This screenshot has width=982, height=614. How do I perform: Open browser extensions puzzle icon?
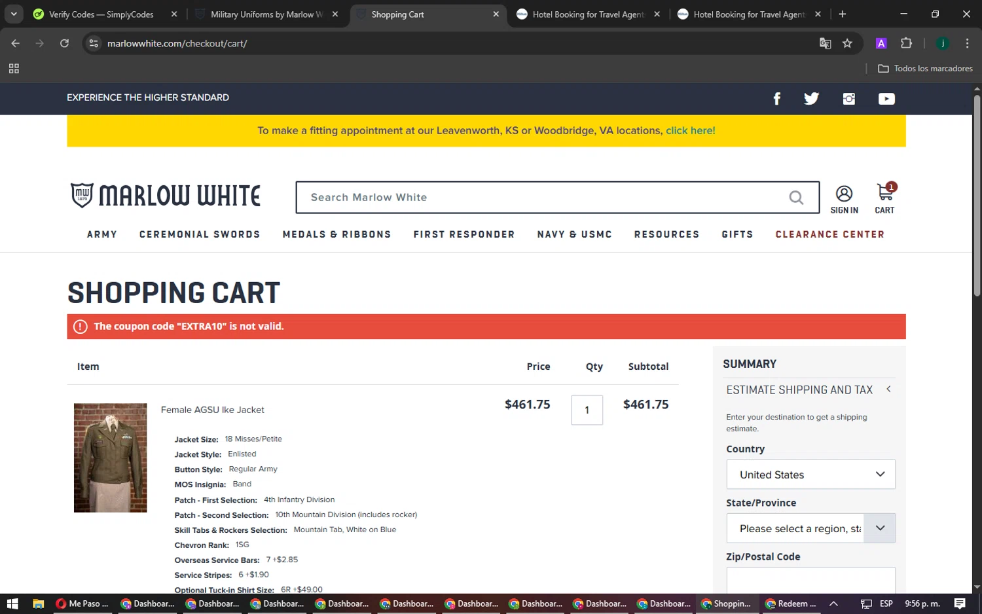coord(906,43)
